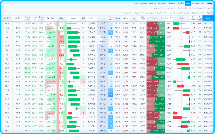Click the وبملت site logo

(x=209, y=3)
